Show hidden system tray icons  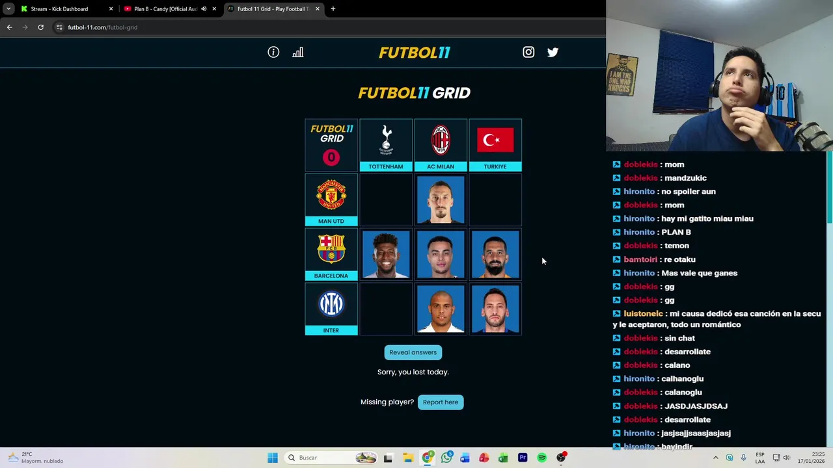coord(715,458)
